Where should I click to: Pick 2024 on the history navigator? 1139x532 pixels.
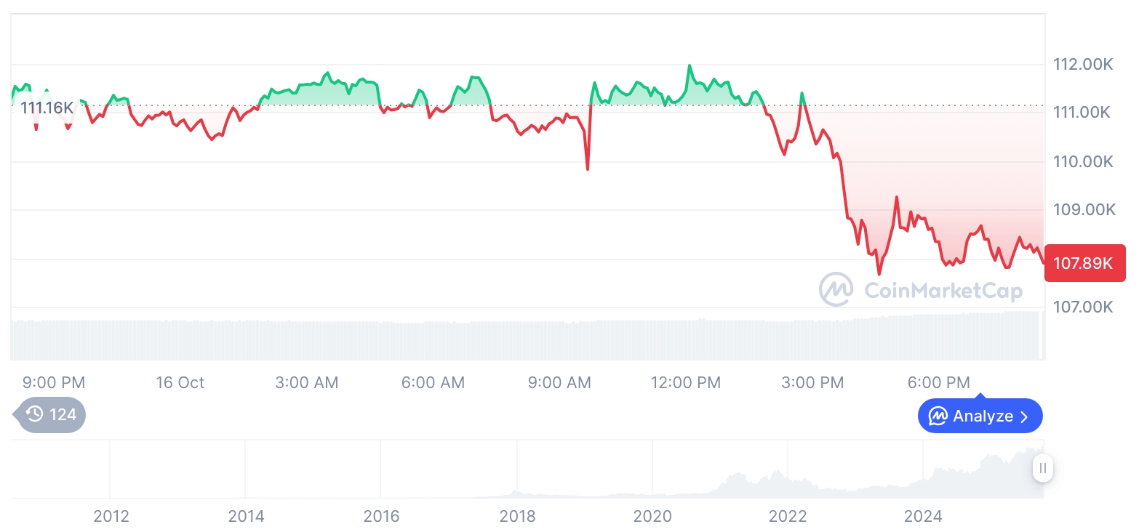coord(923,517)
